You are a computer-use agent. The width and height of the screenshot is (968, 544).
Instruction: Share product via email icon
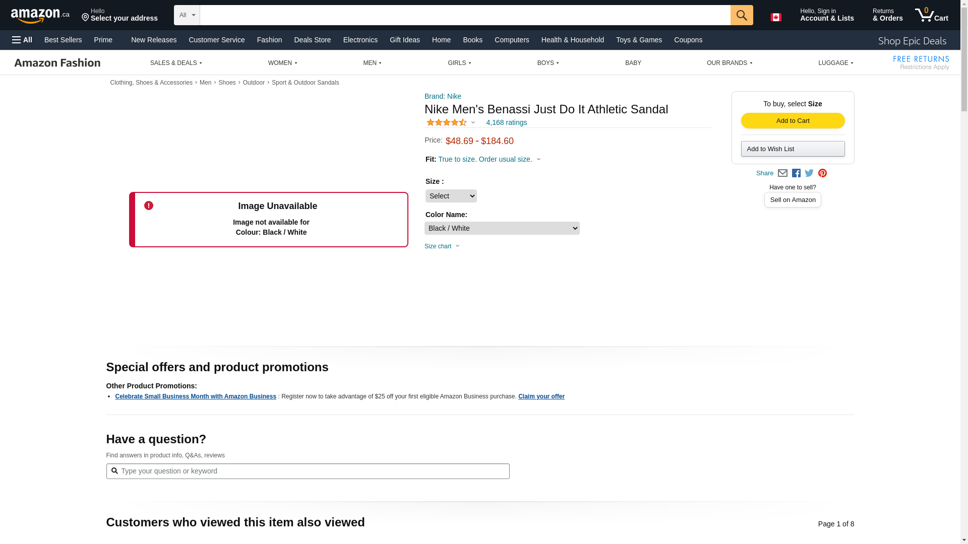click(782, 173)
